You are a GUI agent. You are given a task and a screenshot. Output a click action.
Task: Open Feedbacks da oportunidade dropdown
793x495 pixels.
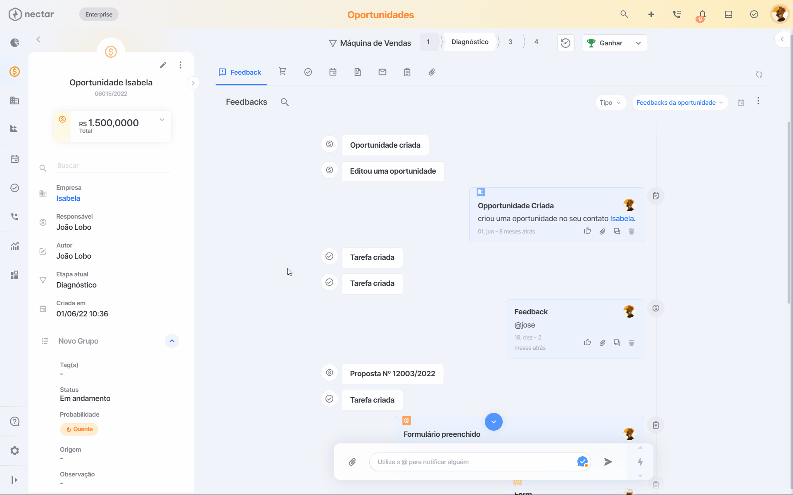coord(680,103)
